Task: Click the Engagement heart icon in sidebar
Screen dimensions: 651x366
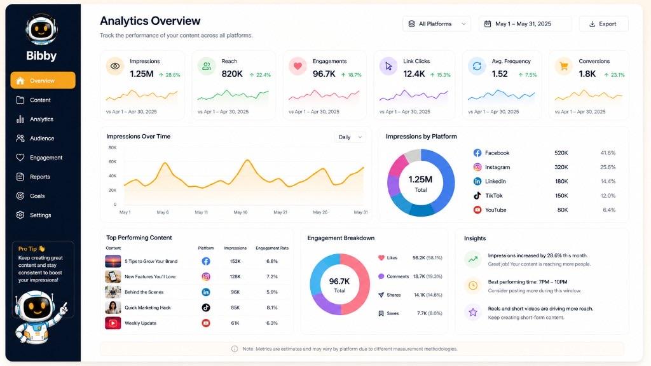Action: pos(20,158)
